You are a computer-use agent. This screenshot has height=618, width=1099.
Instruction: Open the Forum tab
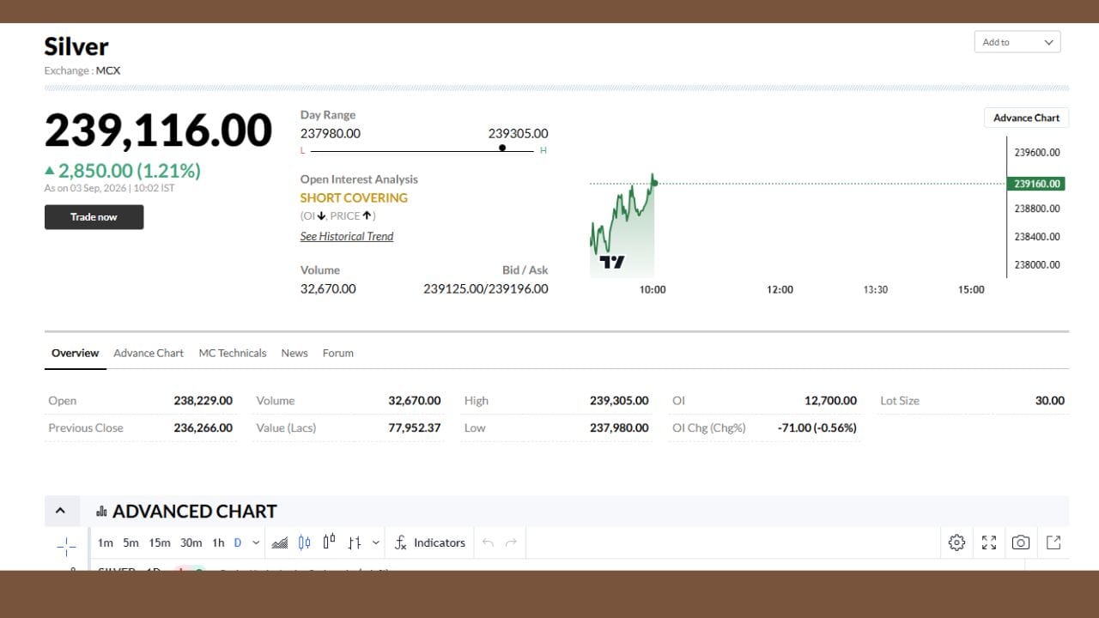[x=338, y=353]
